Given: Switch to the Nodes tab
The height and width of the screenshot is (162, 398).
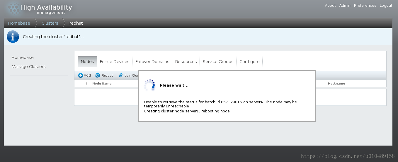Looking at the screenshot, I should pyautogui.click(x=87, y=62).
